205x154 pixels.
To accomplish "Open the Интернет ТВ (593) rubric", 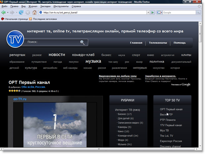I will pos(128,110).
